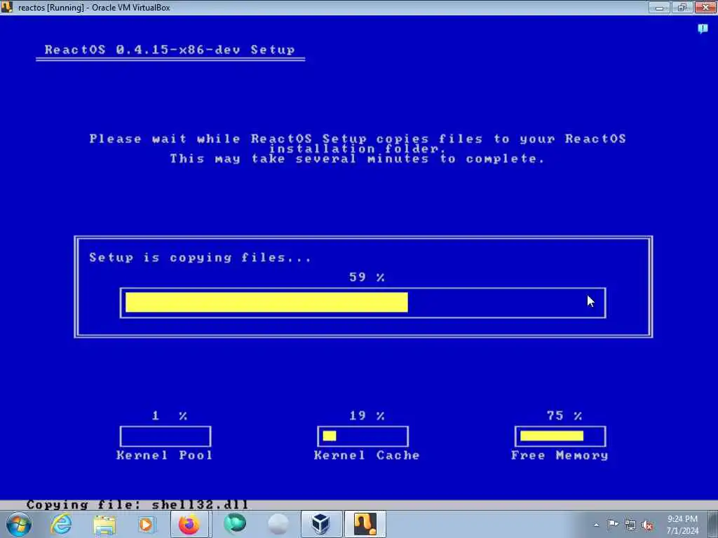Open the white sphere app in taskbar

[x=278, y=524]
